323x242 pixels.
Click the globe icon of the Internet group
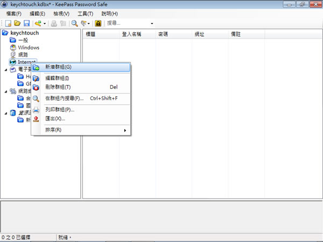(13, 62)
